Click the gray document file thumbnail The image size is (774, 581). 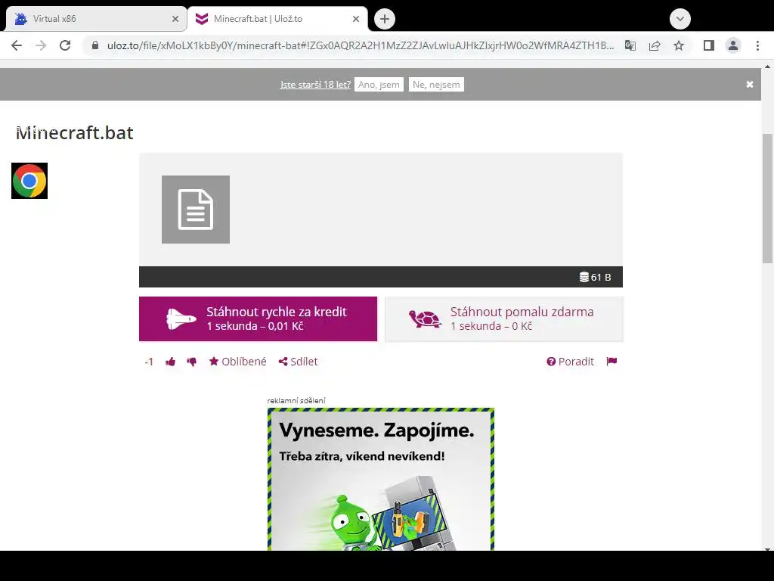(x=196, y=210)
